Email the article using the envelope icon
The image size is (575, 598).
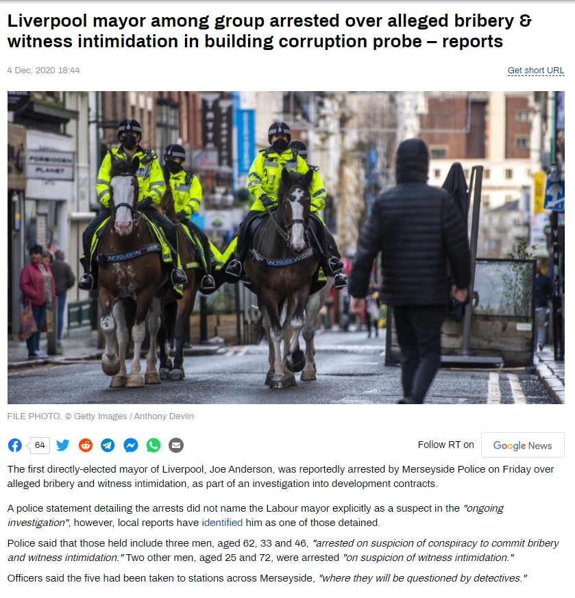(x=176, y=445)
